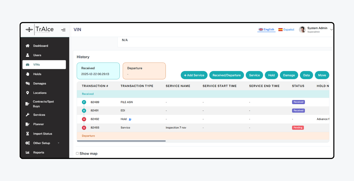Image resolution: width=354 pixels, height=181 pixels.
Task: Click the Damages car-crash icon
Action: pos(28,83)
